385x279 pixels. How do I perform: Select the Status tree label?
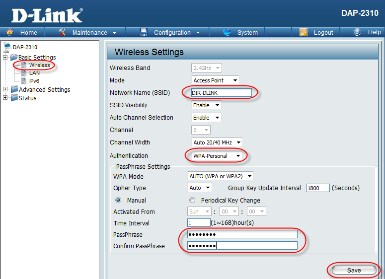pos(27,98)
